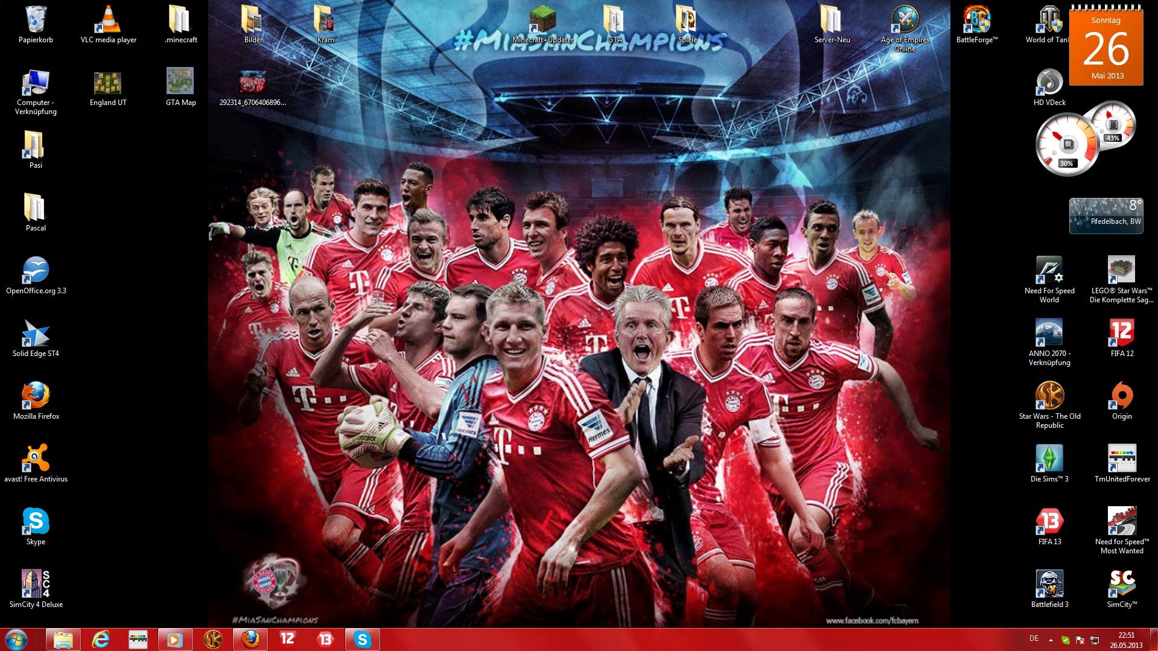Select the BattleForge desktop shortcut
This screenshot has height=651, width=1158.
click(976, 21)
